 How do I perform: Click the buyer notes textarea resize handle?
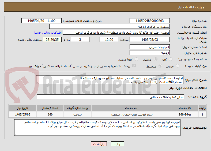coord(16,134)
